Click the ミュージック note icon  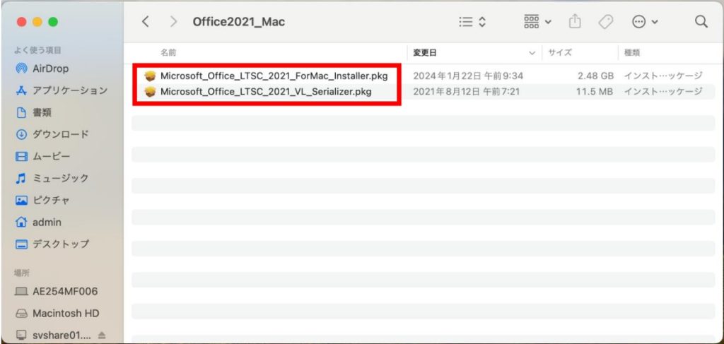(21, 178)
